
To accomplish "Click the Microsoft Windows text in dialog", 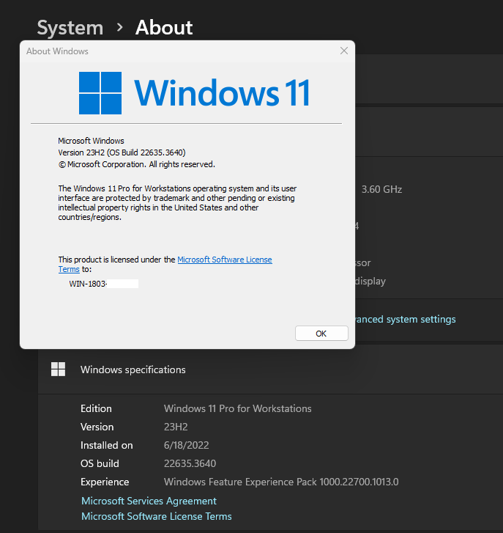I will tap(91, 141).
